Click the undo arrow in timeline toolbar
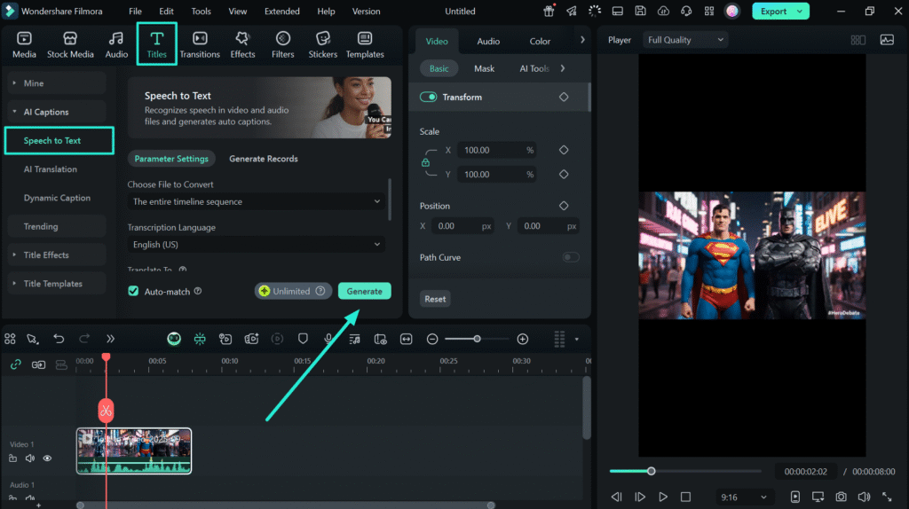The height and width of the screenshot is (509, 909). pyautogui.click(x=59, y=339)
